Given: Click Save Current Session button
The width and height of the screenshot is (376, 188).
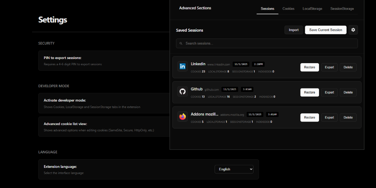Looking at the screenshot, I should (x=326, y=30).
